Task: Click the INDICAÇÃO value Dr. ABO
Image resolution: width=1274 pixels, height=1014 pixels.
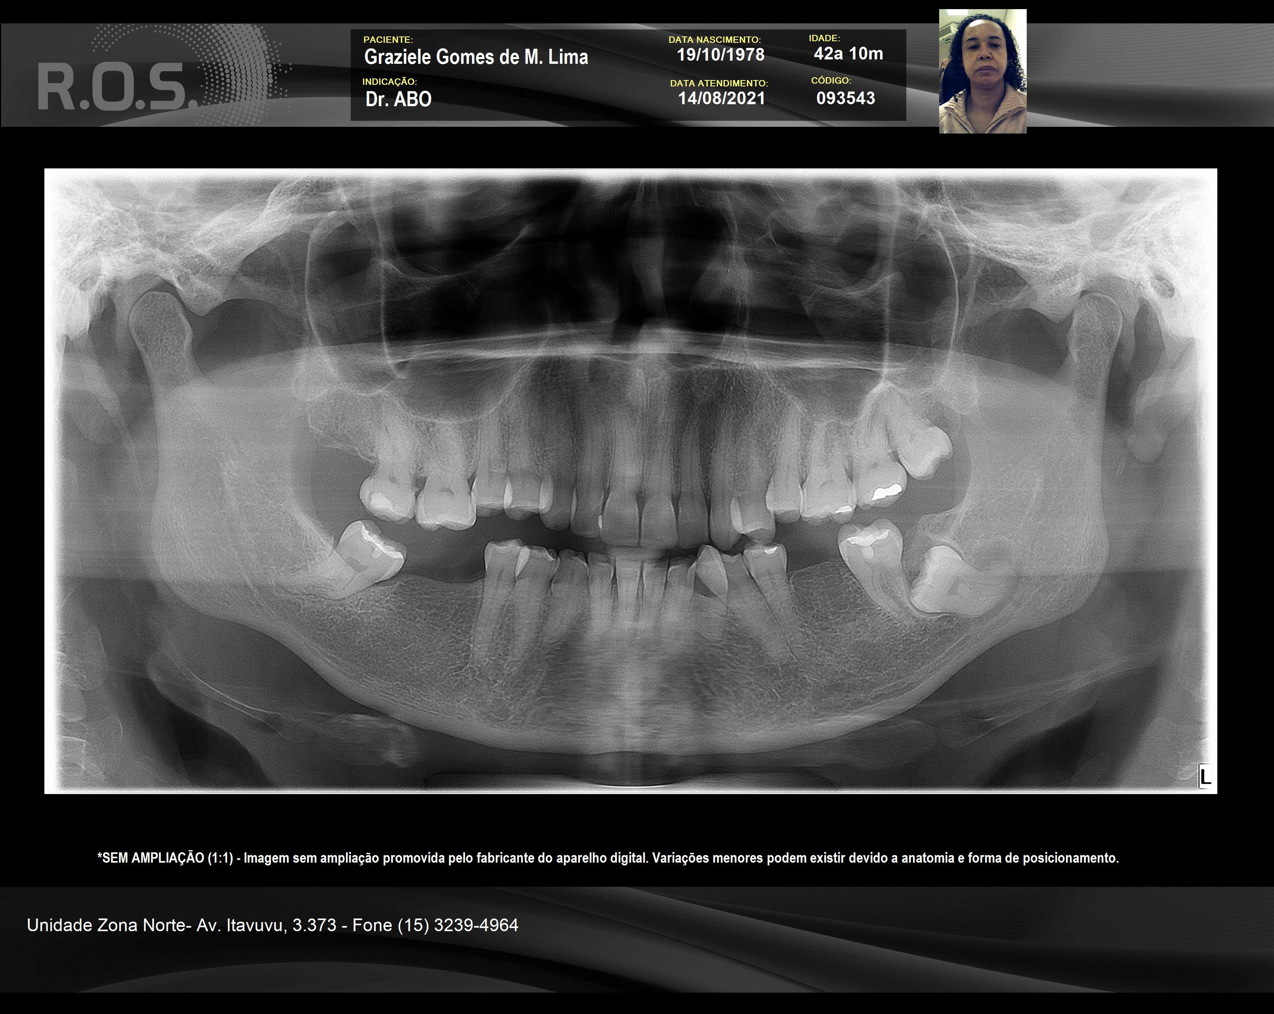Action: point(398,99)
